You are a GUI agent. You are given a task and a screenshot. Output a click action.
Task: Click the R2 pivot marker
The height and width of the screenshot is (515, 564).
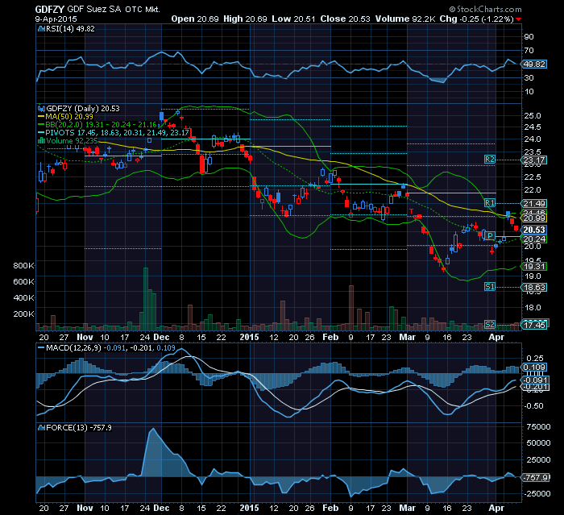point(490,159)
